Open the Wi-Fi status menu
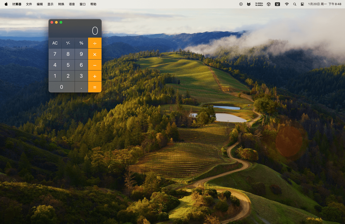 [x=287, y=4]
